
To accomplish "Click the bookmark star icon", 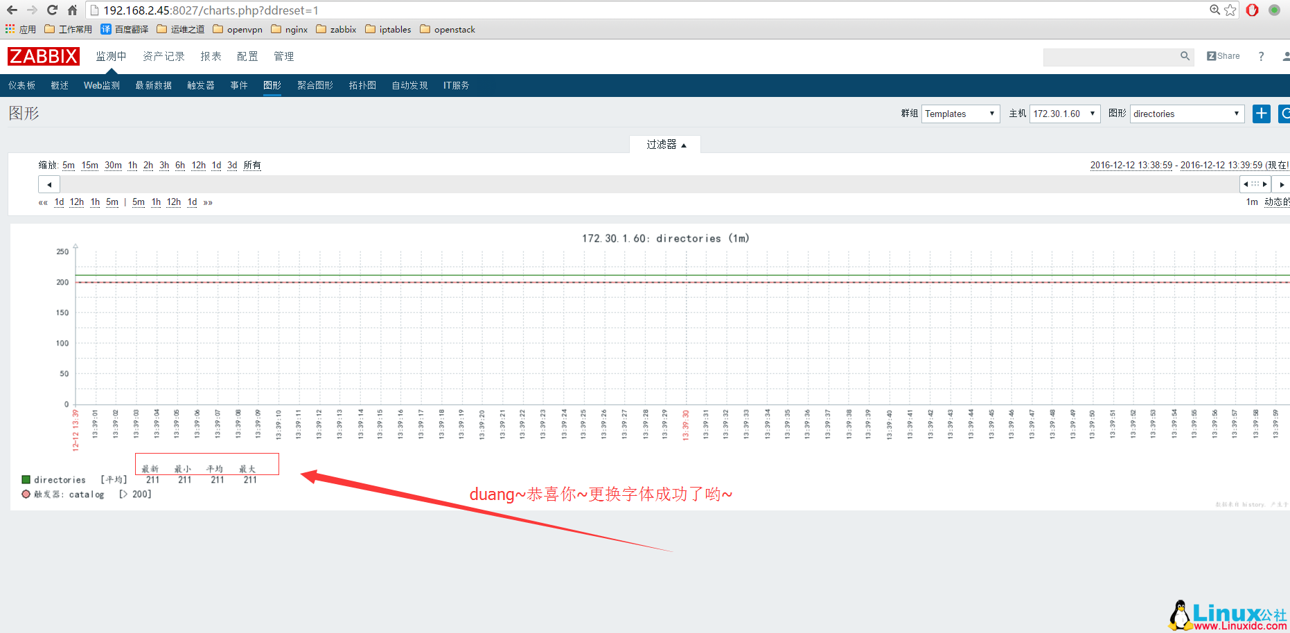I will click(x=1230, y=10).
